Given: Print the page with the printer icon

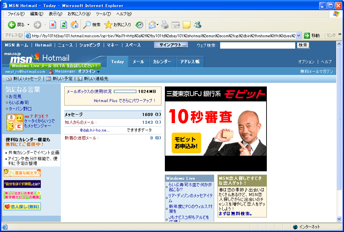Looking at the screenshot, I should click(x=165, y=25).
